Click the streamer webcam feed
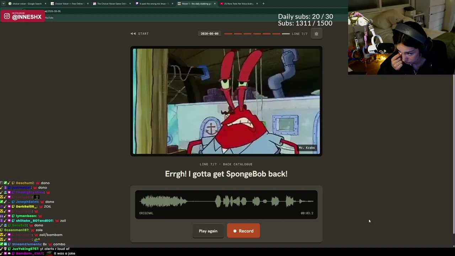 pos(401,37)
